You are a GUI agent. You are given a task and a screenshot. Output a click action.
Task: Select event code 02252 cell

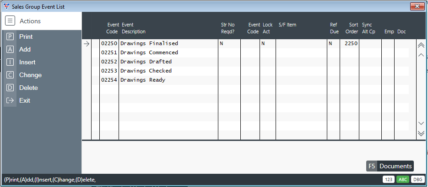click(x=109, y=62)
